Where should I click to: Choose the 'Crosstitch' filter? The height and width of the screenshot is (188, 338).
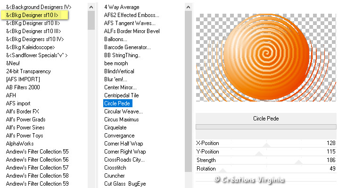(x=115, y=168)
